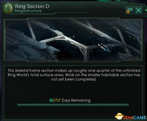Select the spaceship in the ring artwork

tap(104, 47)
